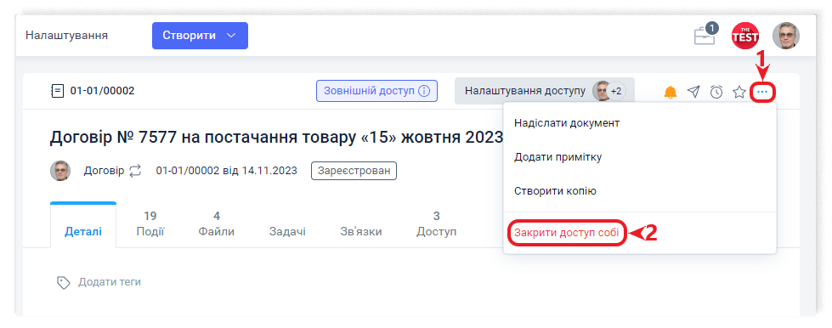832x328 pixels.
Task: Click the document icon beside 01-01/00002
Action: [x=57, y=91]
